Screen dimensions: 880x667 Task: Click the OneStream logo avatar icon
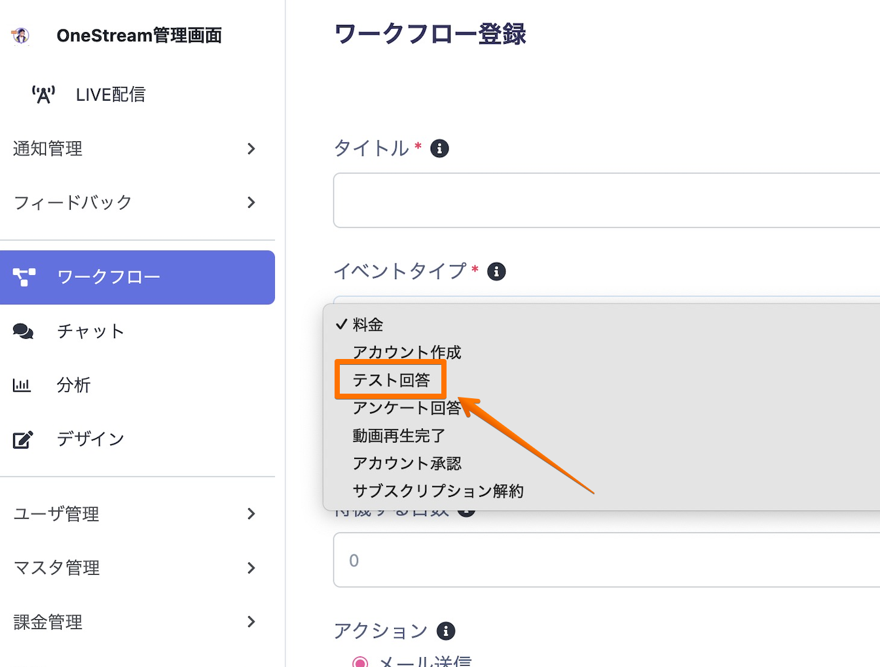coord(21,35)
